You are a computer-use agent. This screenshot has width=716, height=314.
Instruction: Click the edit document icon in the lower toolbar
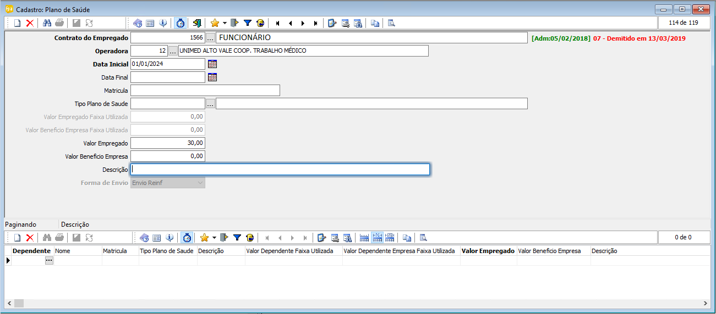(322, 238)
